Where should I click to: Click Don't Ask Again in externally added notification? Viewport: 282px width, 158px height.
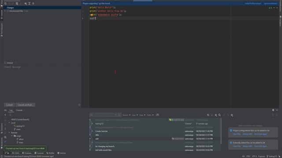260,146
